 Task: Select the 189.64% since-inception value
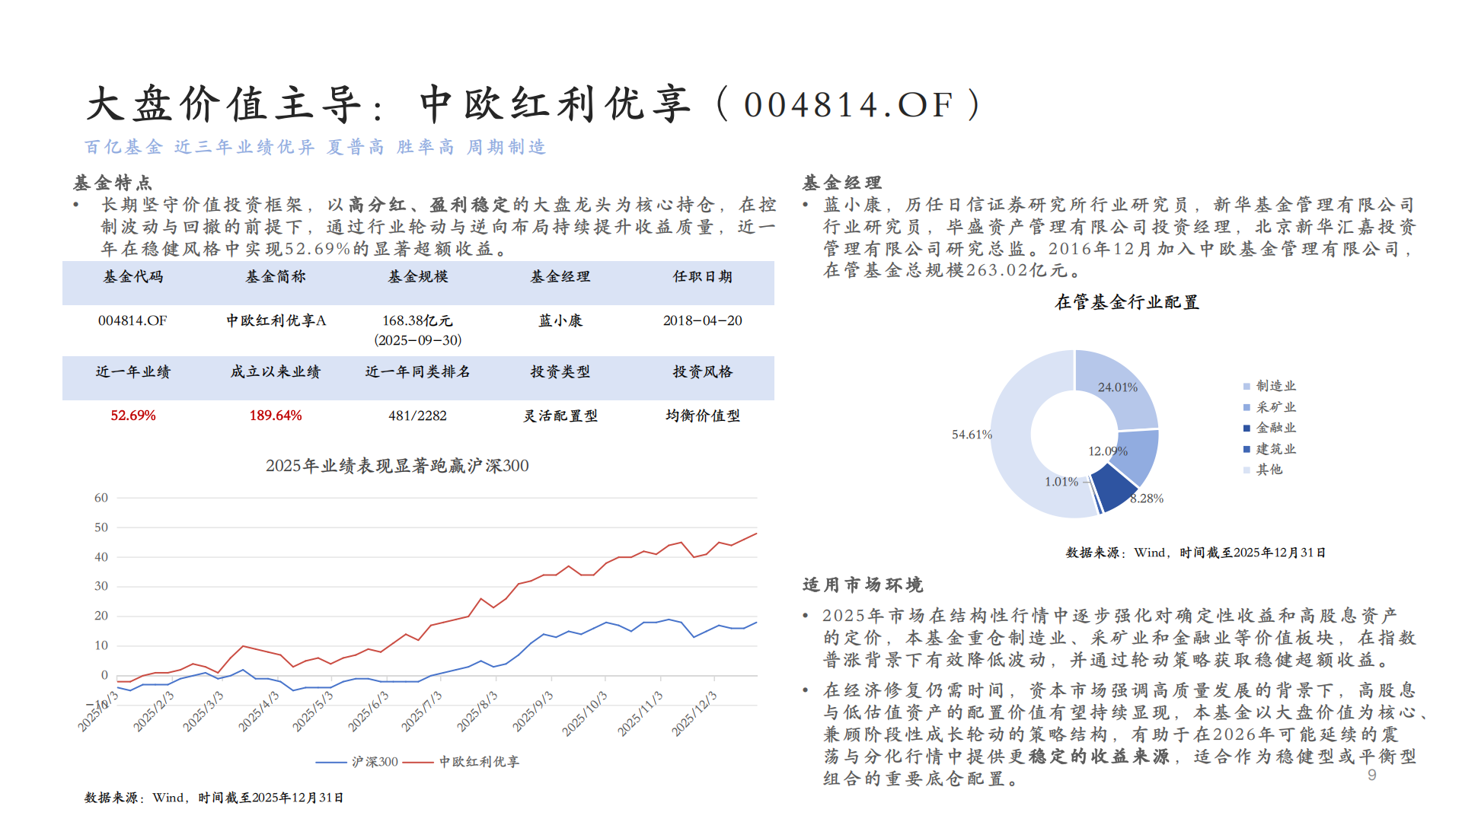276,416
